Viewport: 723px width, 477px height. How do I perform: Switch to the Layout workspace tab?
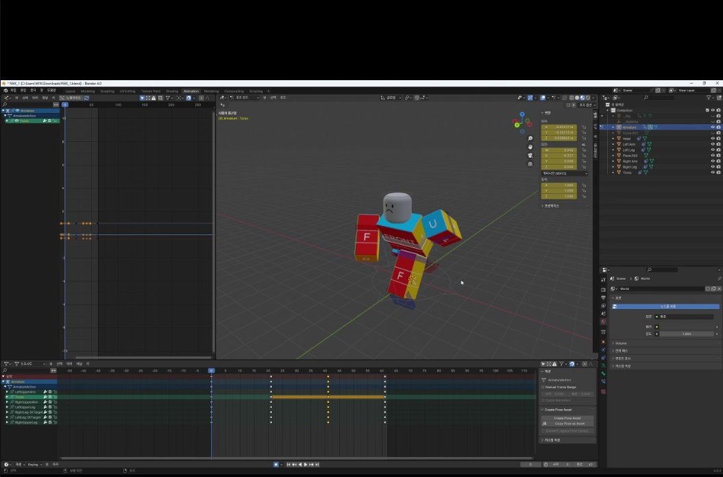tap(70, 91)
